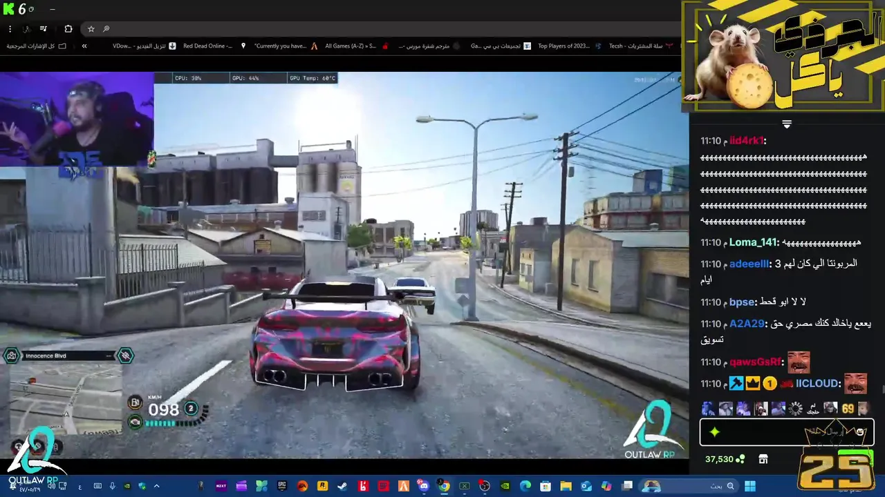Screen dimensions: 885x497
Task: Click the crown badge beside IICLOUD
Action: (x=753, y=384)
